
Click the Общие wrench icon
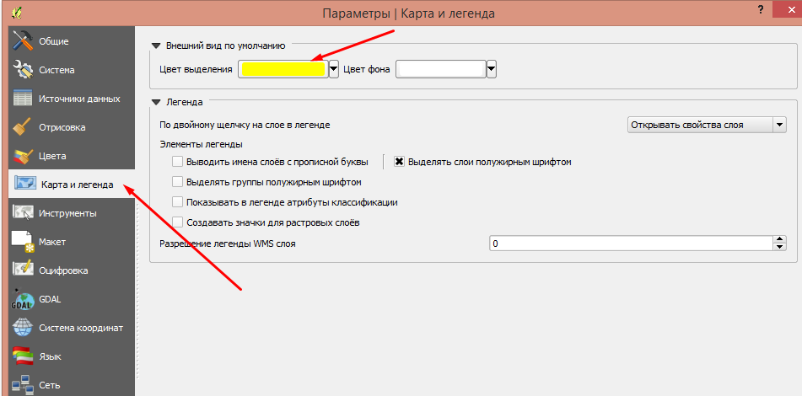coord(23,41)
